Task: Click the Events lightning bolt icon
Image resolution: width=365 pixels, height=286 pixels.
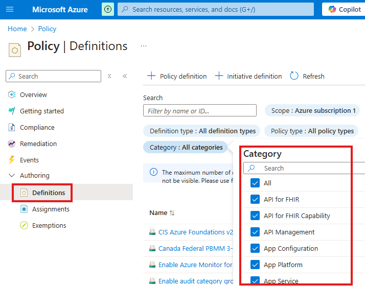Action: point(12,160)
